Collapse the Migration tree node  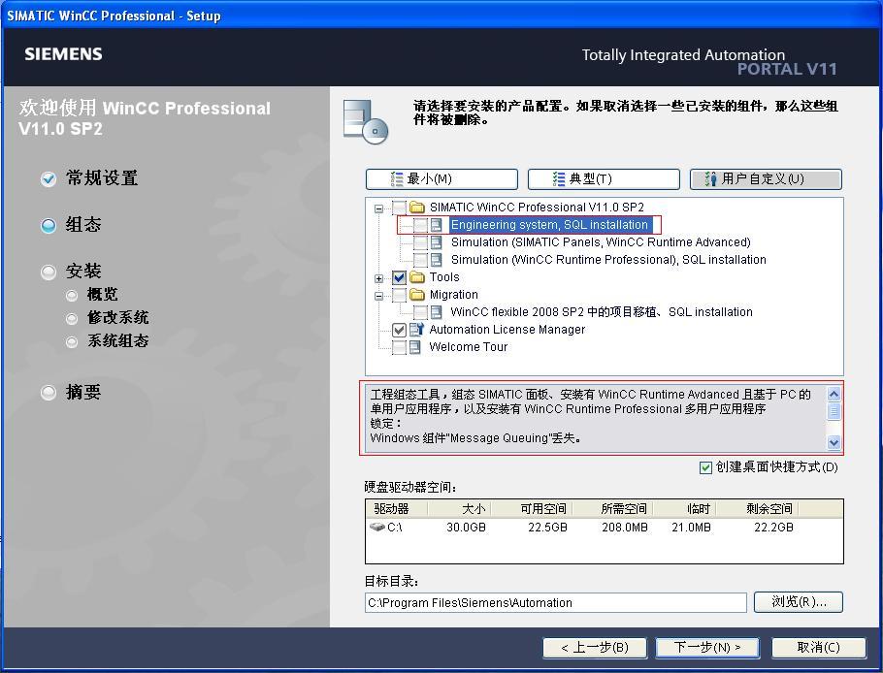click(379, 296)
